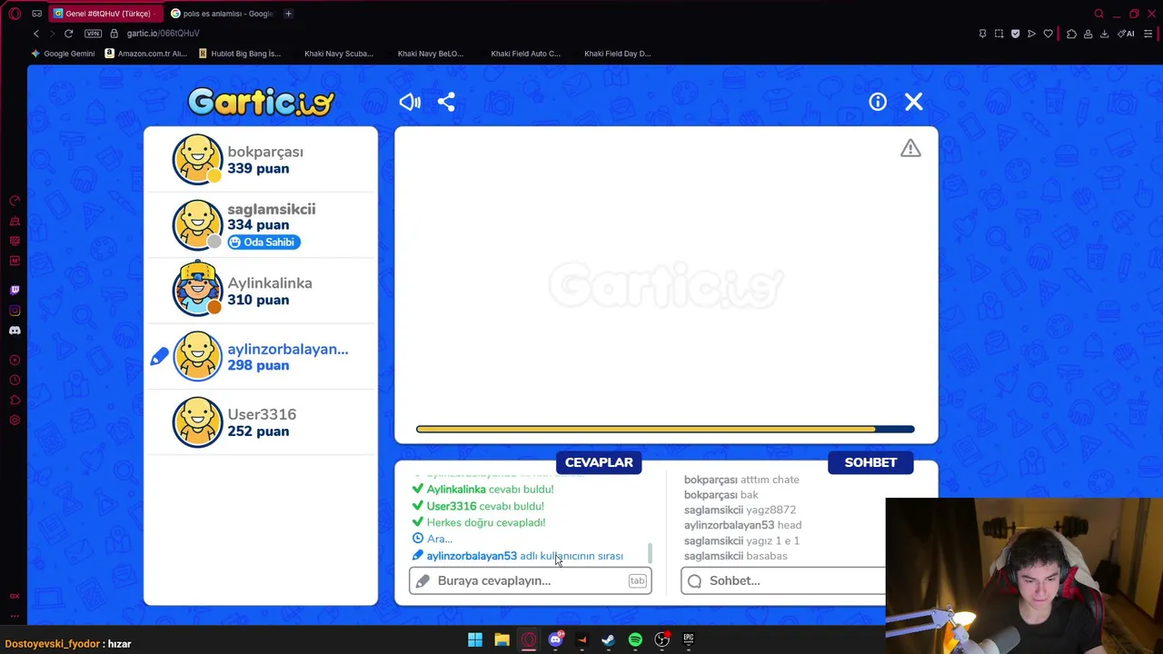This screenshot has width=1163, height=654.
Task: Click the Gartic.io logo
Action: tap(262, 102)
